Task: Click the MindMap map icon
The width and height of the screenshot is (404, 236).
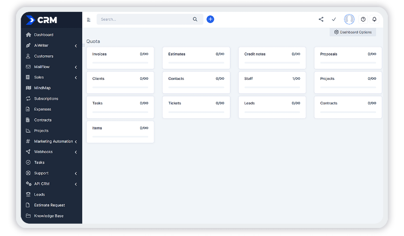Action: pyautogui.click(x=28, y=88)
